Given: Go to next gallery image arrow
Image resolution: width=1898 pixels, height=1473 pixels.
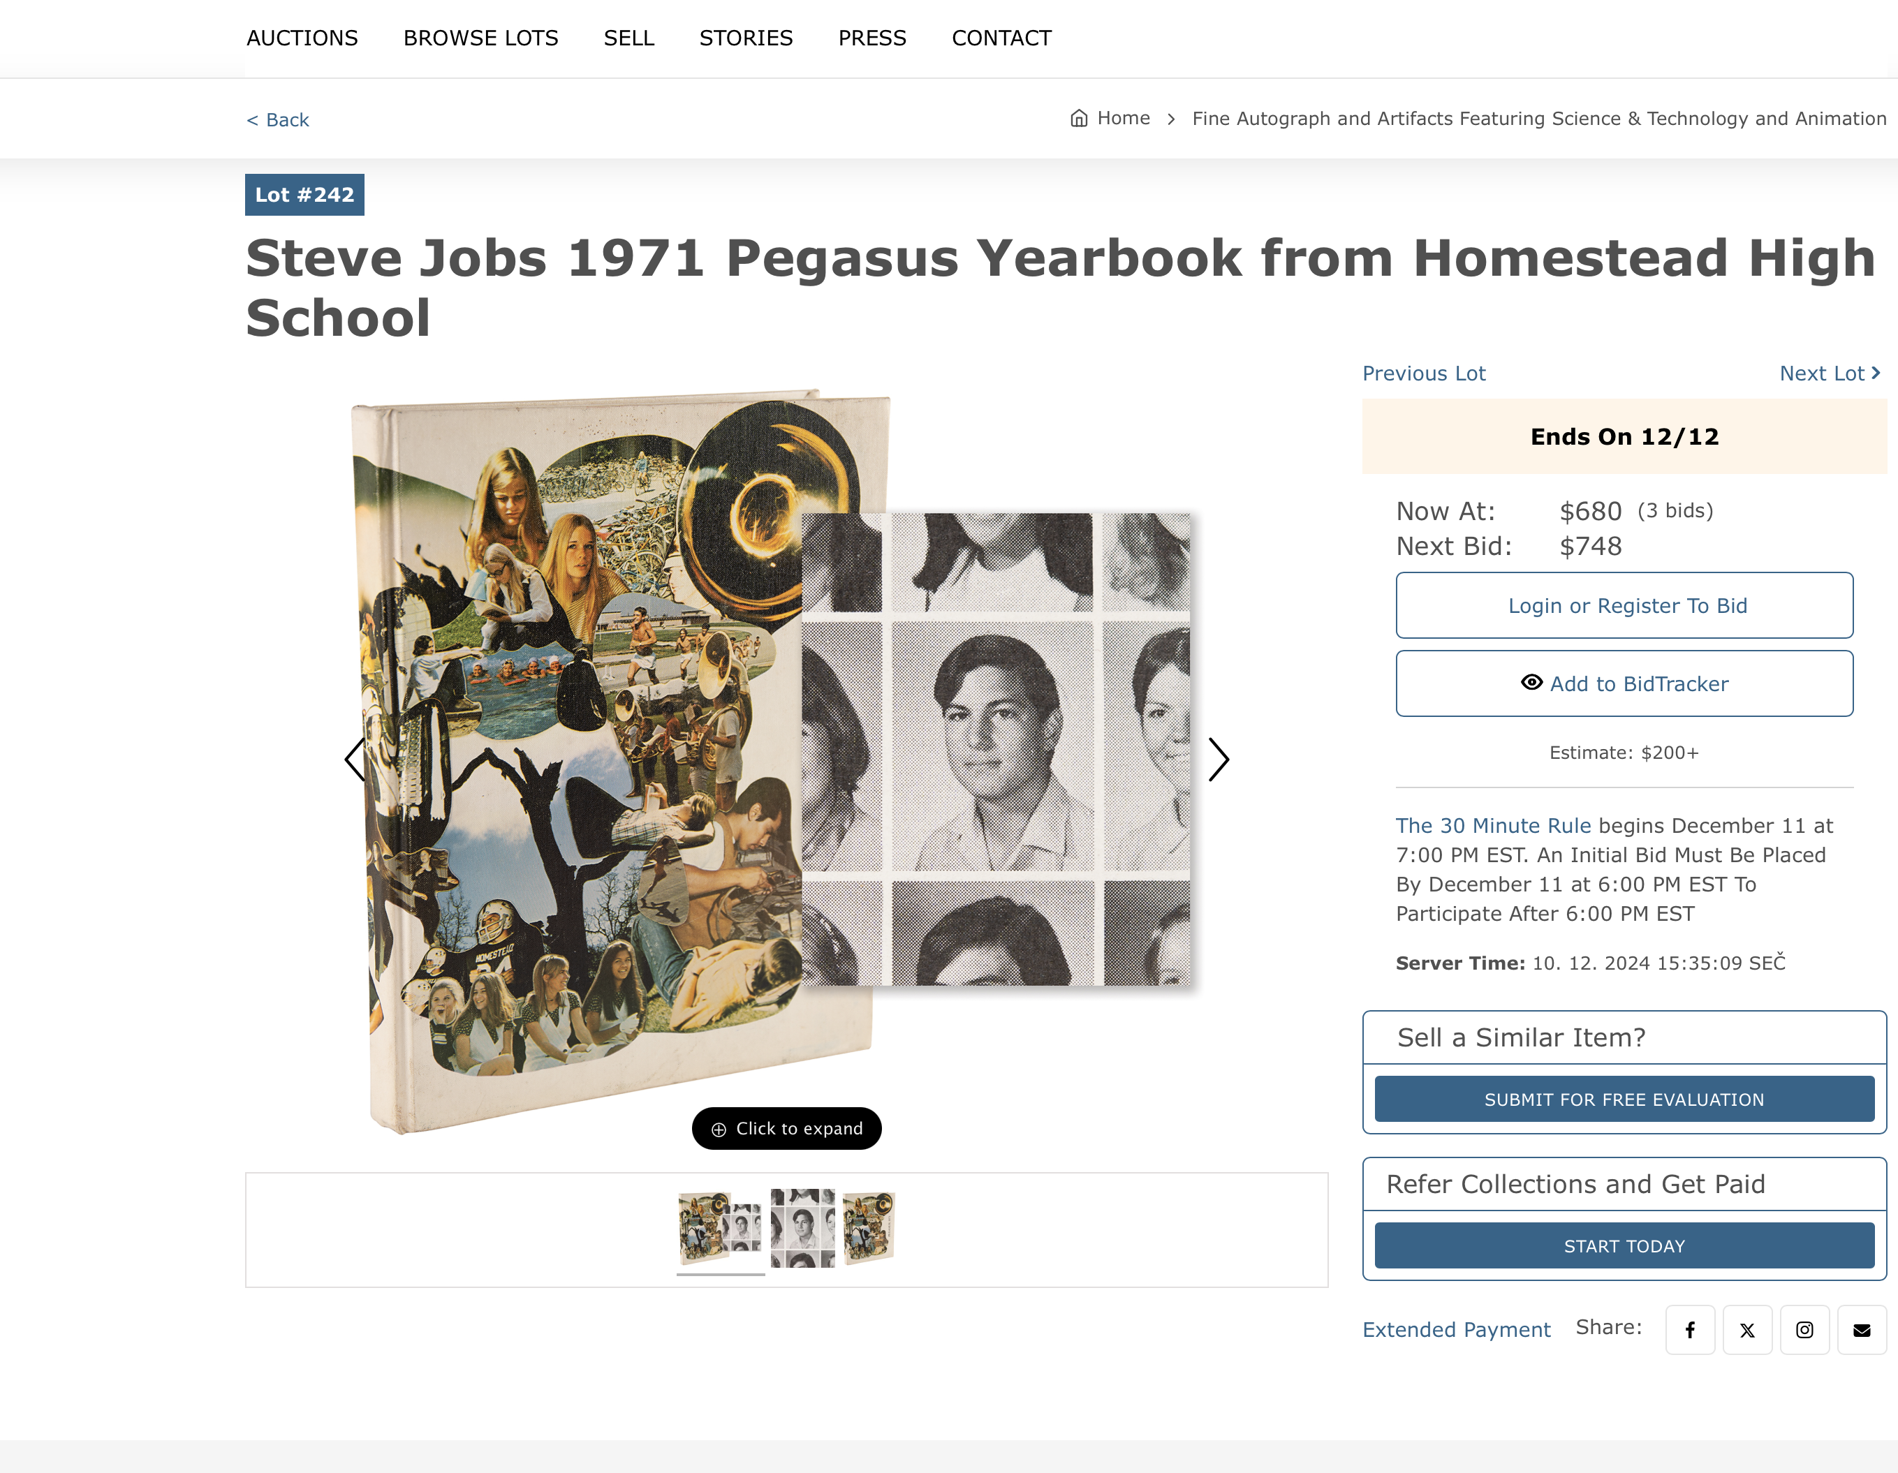Looking at the screenshot, I should [1219, 760].
